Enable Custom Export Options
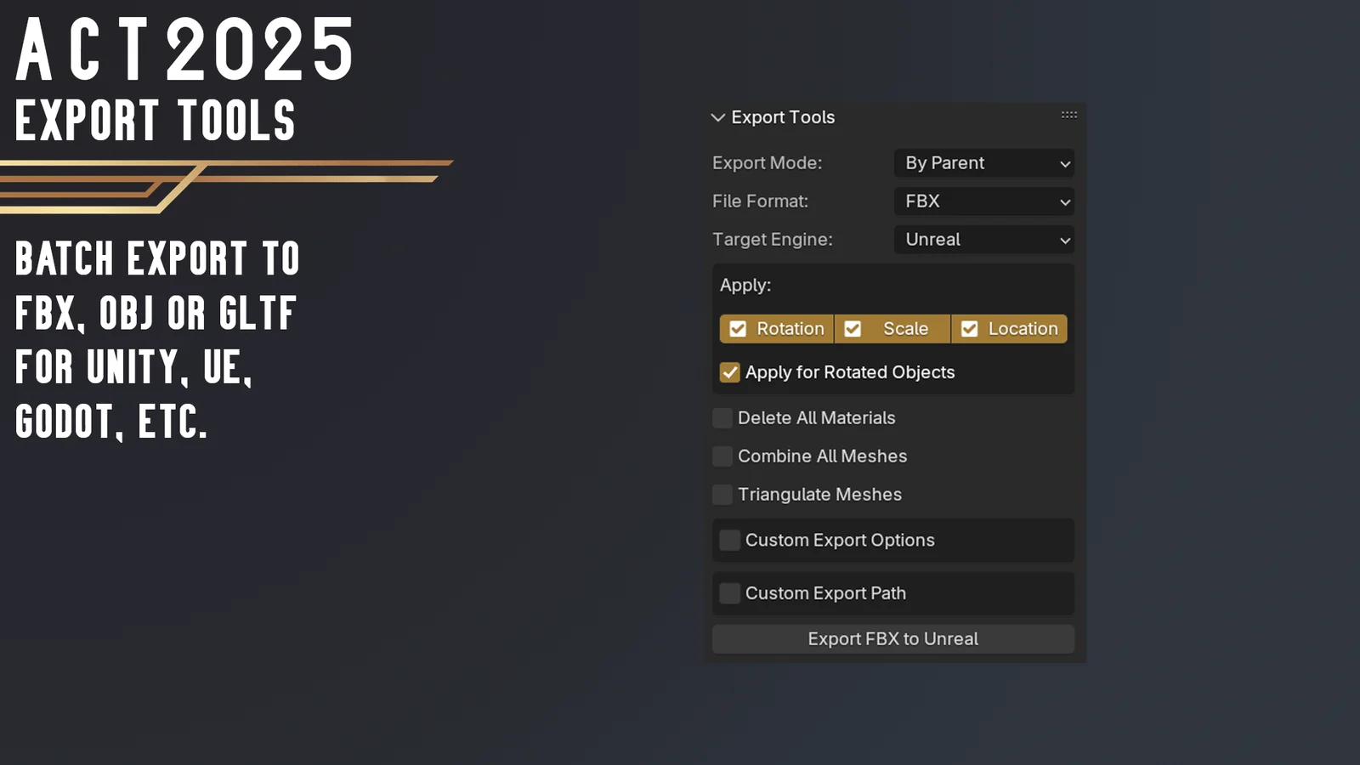This screenshot has width=1360, height=765. [x=728, y=540]
